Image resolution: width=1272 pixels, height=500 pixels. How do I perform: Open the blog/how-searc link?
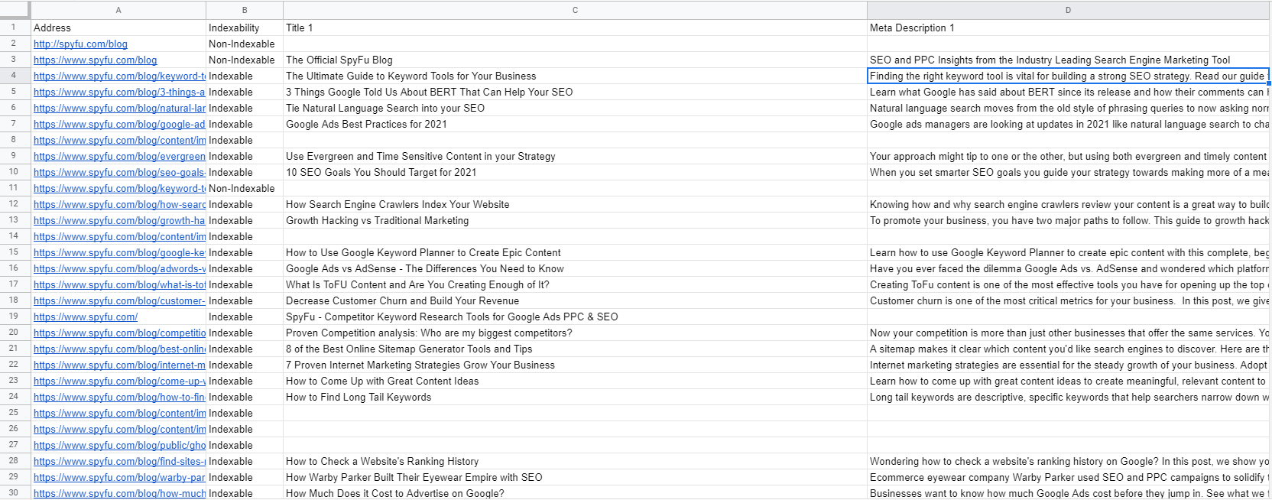pos(119,205)
